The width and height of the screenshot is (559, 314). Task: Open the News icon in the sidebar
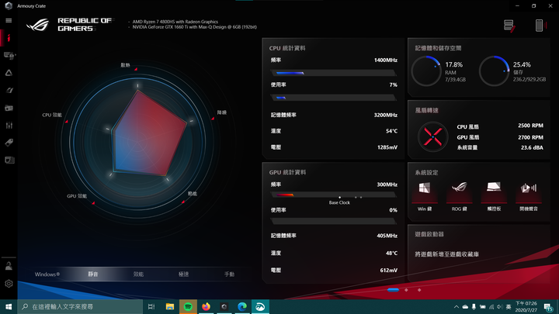coord(9,160)
